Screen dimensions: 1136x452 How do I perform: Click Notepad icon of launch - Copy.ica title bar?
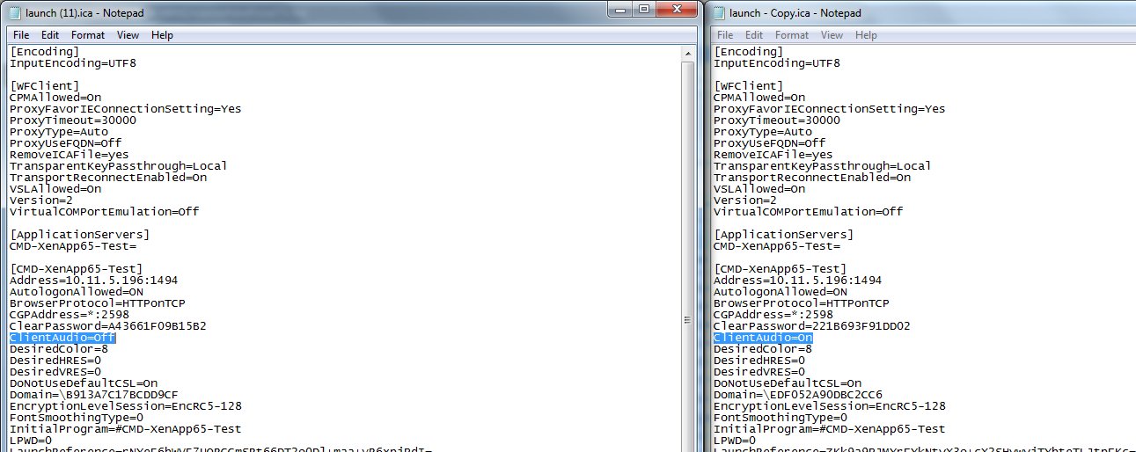(719, 12)
